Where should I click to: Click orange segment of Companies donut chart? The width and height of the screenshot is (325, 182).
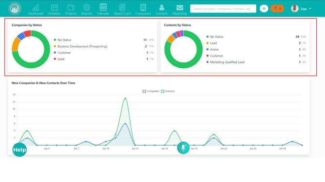pos(16,44)
